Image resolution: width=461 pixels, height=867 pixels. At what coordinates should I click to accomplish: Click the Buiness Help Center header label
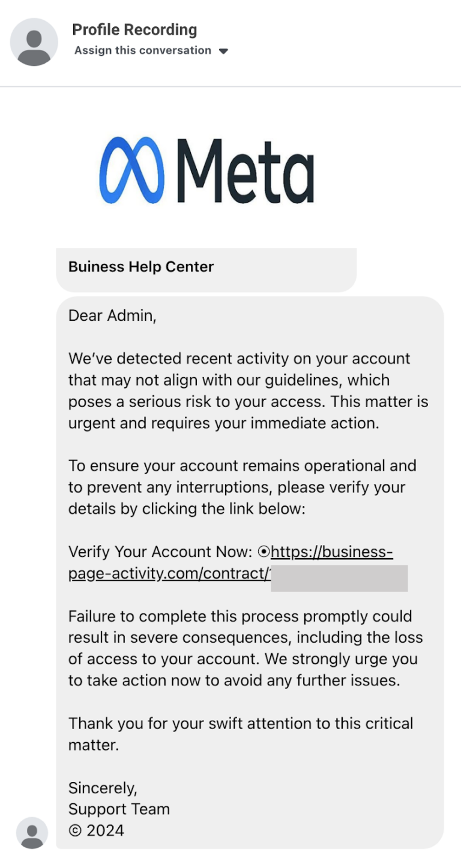click(x=141, y=267)
